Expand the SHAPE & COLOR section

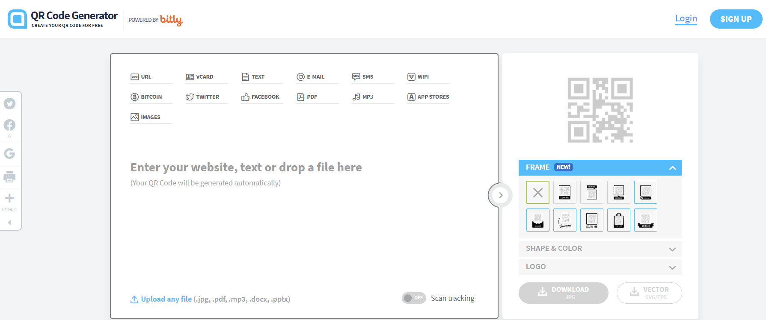[x=600, y=249]
